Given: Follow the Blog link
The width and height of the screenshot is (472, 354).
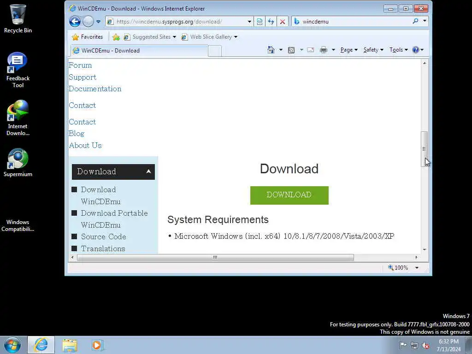Looking at the screenshot, I should pyautogui.click(x=77, y=133).
